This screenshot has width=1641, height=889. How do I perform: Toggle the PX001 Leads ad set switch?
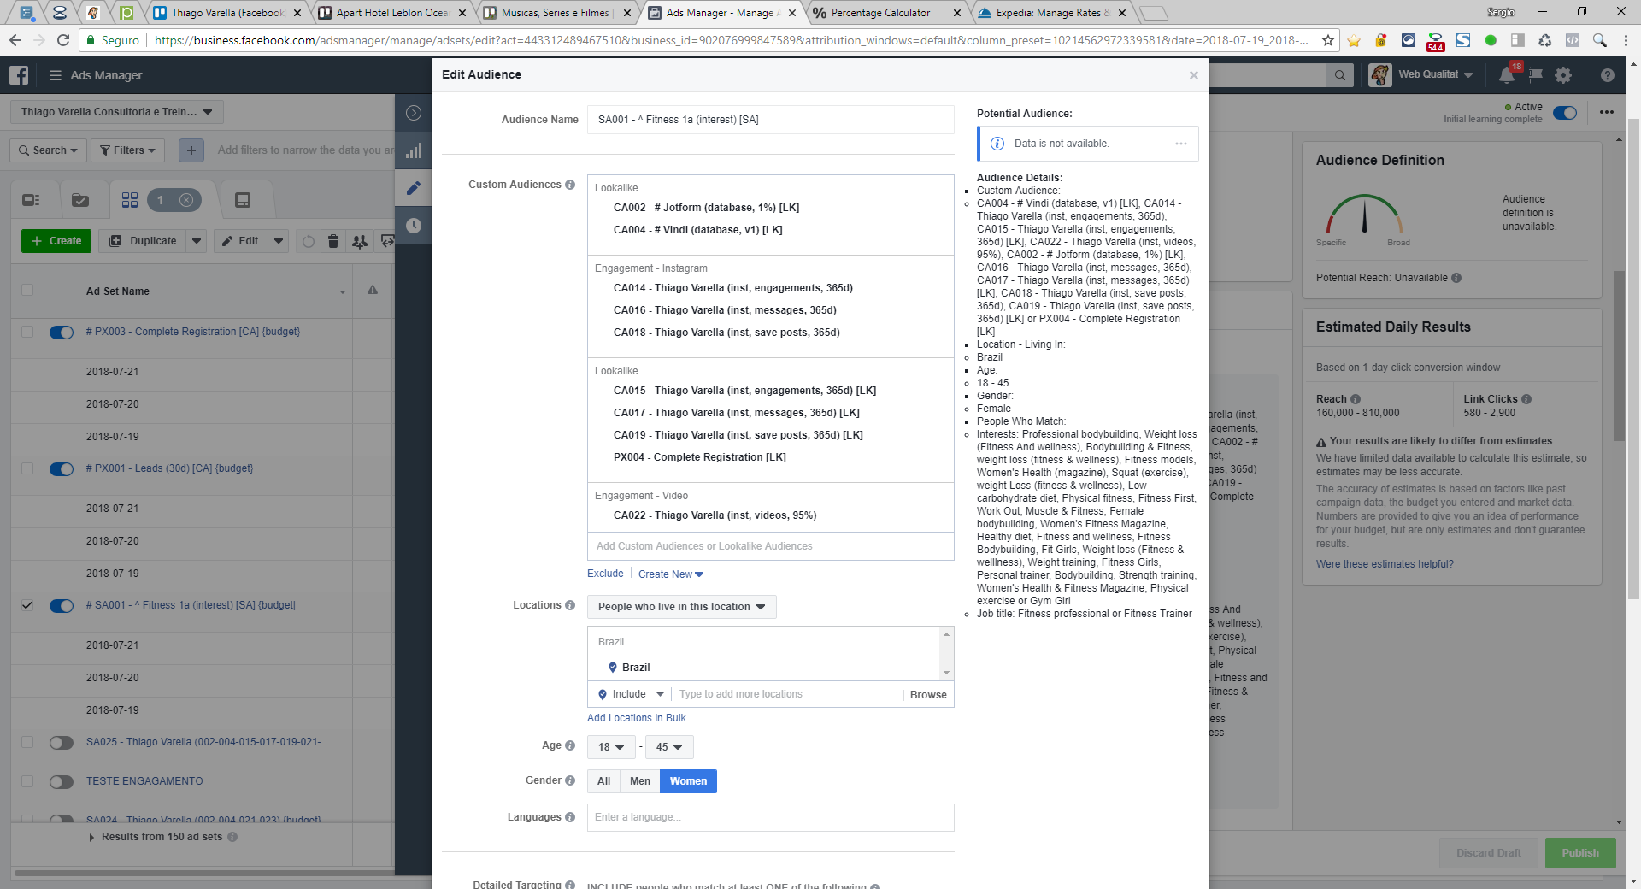62,469
